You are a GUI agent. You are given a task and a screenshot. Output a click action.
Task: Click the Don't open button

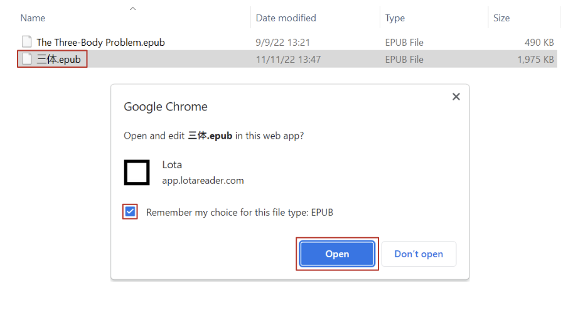(419, 254)
